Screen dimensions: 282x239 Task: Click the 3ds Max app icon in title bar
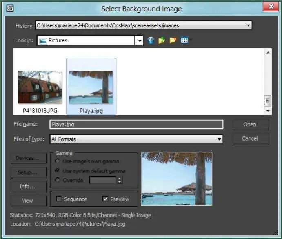10,8
